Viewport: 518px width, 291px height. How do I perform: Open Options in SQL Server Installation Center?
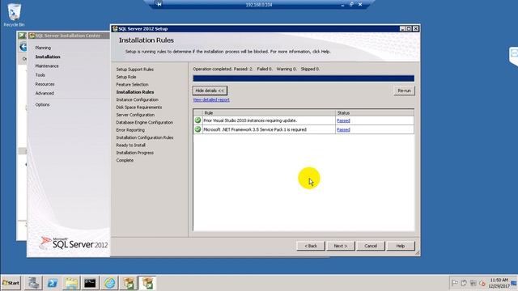pos(42,104)
